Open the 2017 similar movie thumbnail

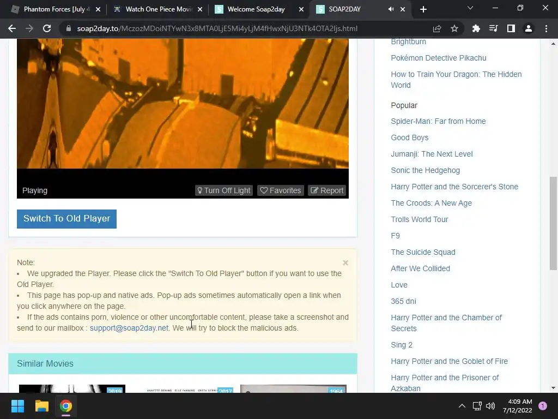point(183,388)
